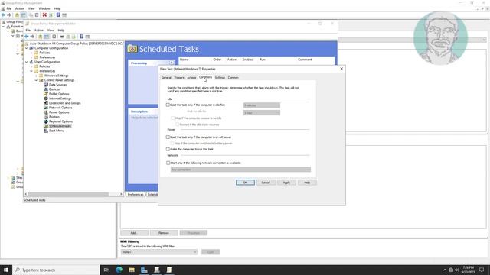Viewport: 490px width, 275px height.
Task: Collapse Computer Configuration node in Editor tree
Action: (x=27, y=48)
